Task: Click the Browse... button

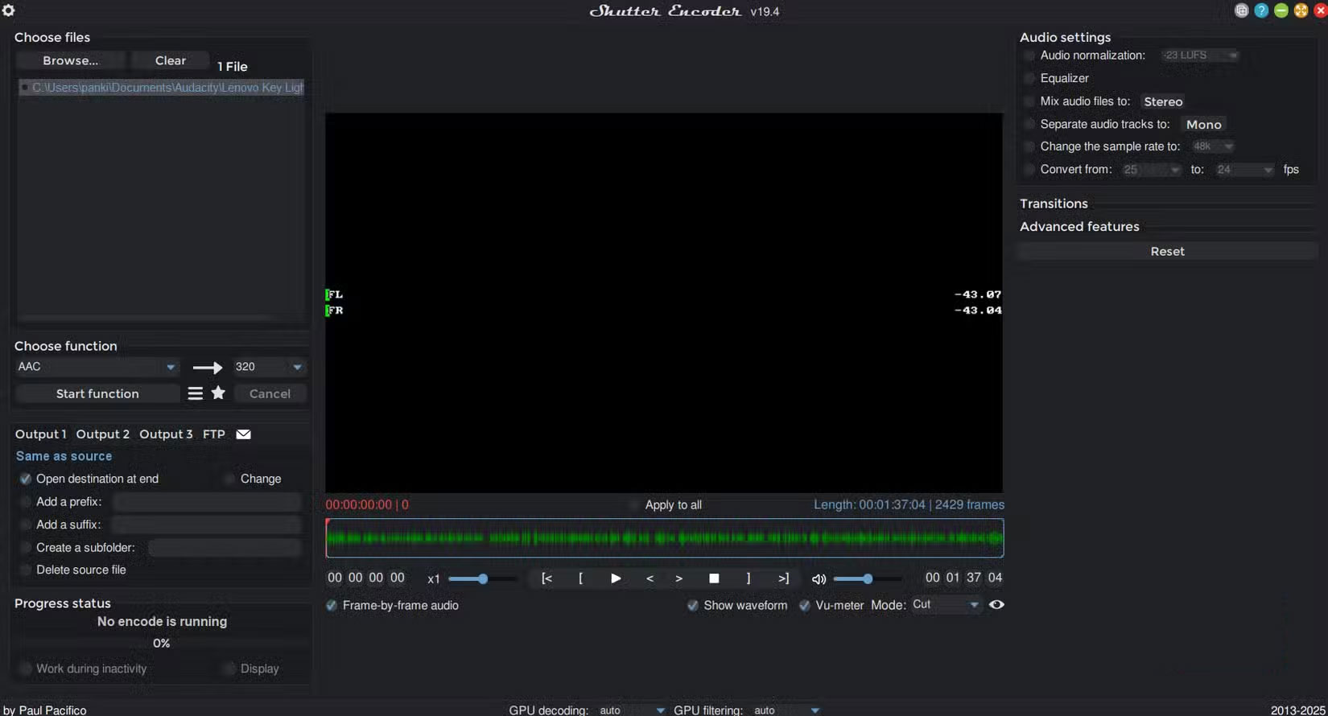Action: (71, 60)
